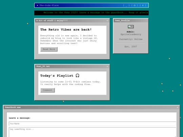Close the Post_02.txt window
The width and height of the screenshot is (183, 137).
(107, 66)
